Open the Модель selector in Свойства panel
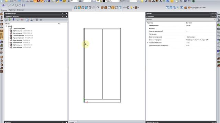Screen dimensions: 220x123 point(181,20)
